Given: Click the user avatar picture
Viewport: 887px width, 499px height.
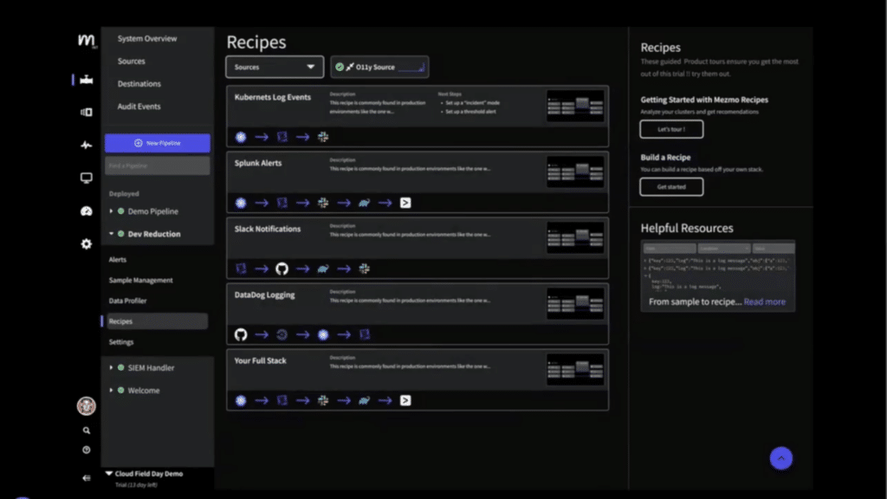Looking at the screenshot, I should click(x=86, y=405).
